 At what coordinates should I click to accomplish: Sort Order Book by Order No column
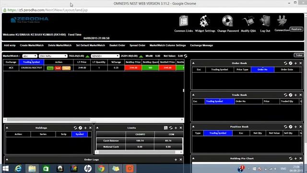point(262,70)
